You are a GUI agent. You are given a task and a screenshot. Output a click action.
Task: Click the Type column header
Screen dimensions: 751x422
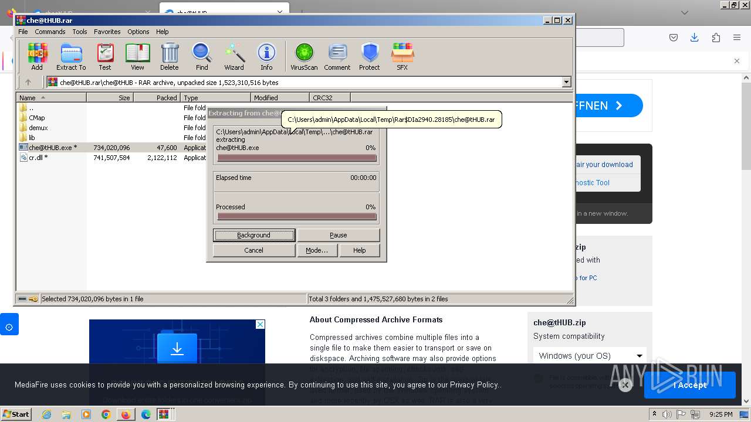[x=216, y=98]
